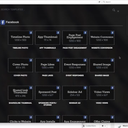This screenshot has height=128, width=128.
Task: Click the vertical scrollbar of templates overlay
Action: [127, 26]
